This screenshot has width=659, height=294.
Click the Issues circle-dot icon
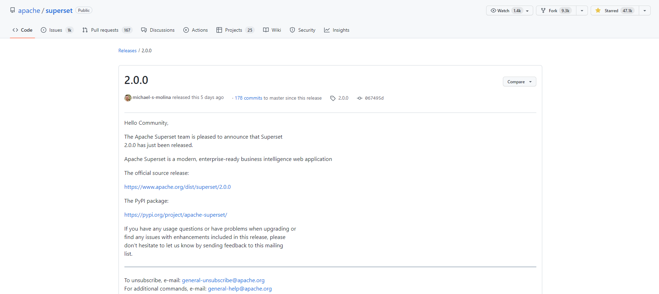click(44, 30)
